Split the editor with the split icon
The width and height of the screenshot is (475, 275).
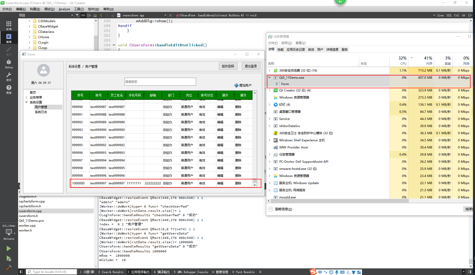470,15
